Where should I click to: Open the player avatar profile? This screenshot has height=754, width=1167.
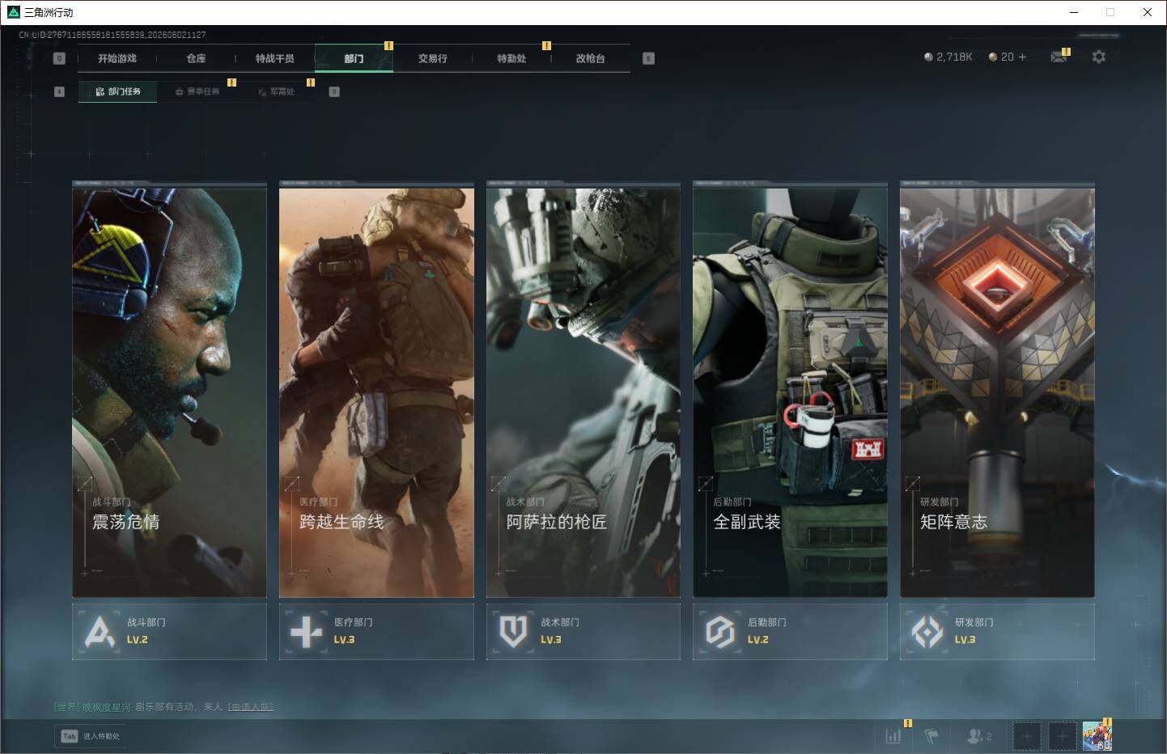(x=1097, y=736)
